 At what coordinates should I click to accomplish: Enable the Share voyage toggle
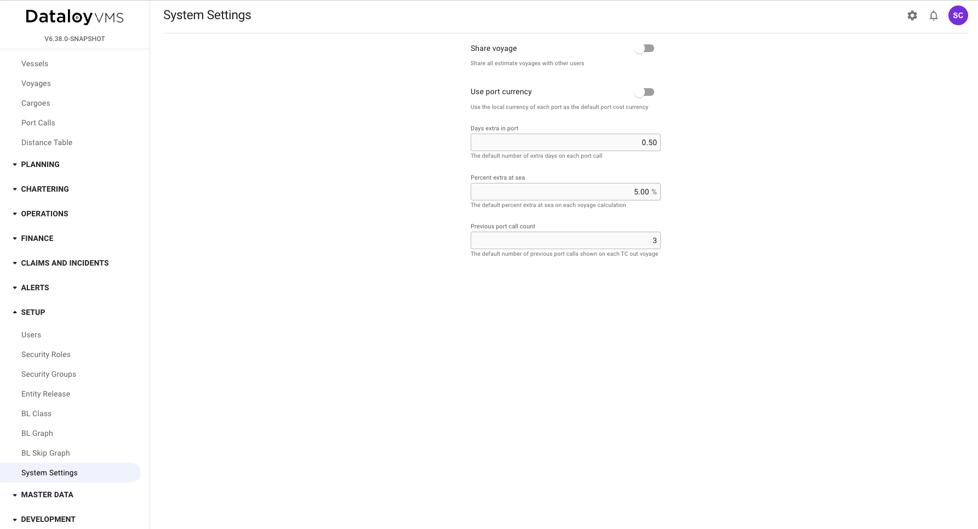pos(644,49)
